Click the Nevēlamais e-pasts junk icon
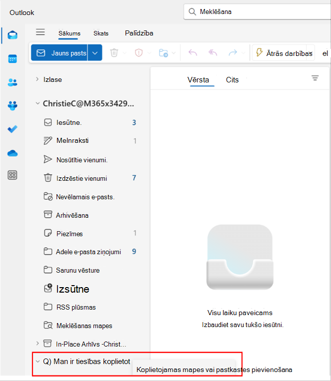Viewport: 331px width, 381px height. pyautogui.click(x=48, y=196)
